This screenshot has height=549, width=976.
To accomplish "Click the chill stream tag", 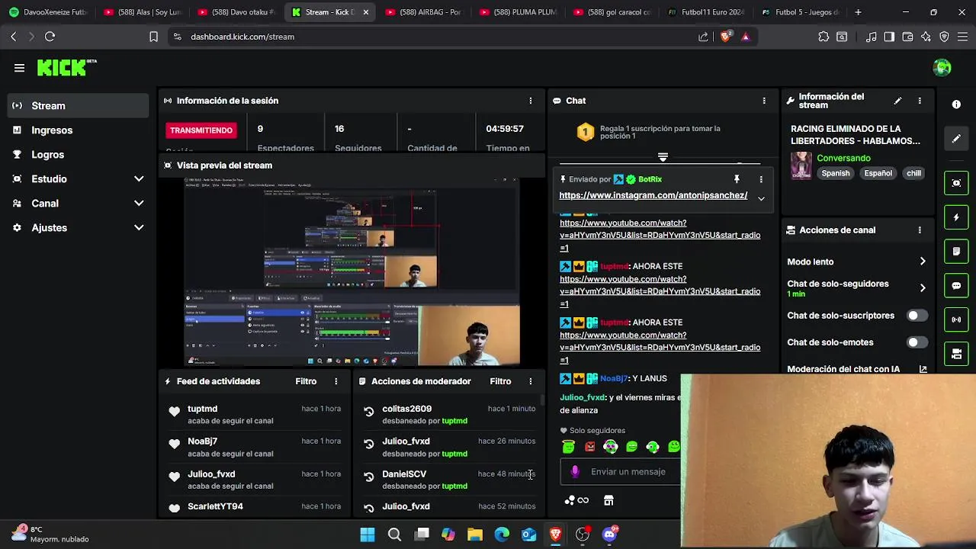I will [913, 173].
